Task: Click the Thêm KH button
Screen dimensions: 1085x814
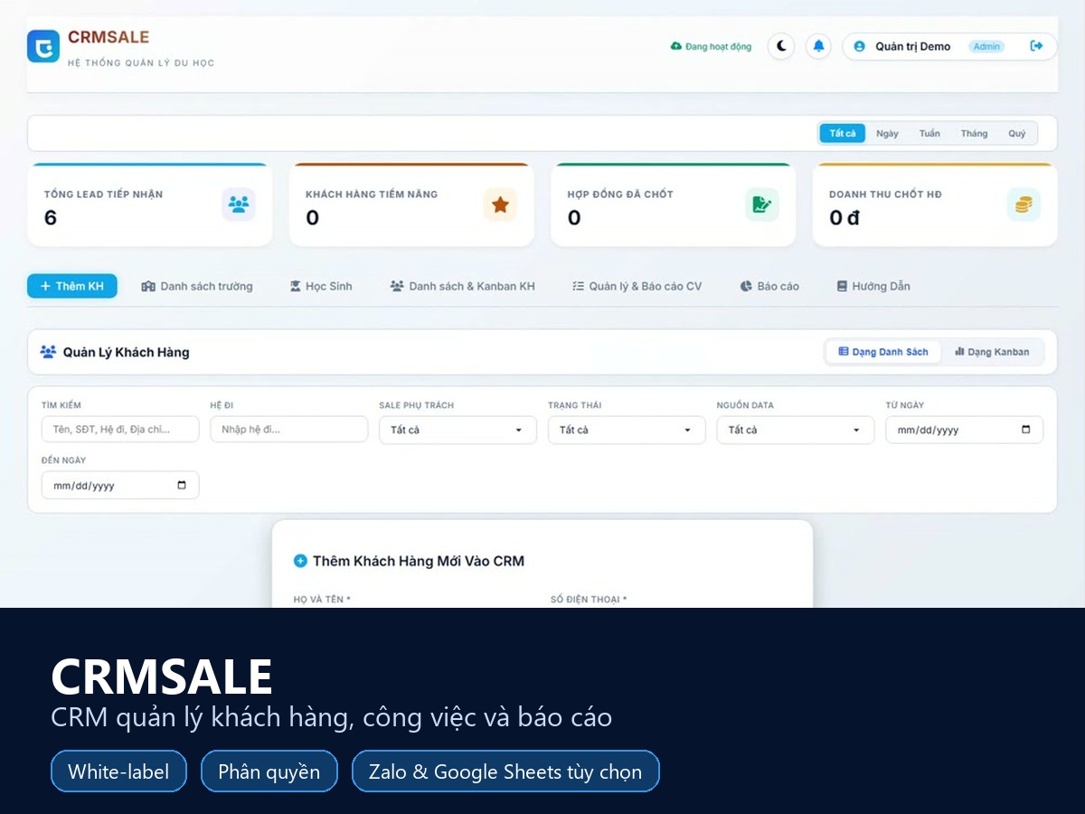Action: [72, 286]
